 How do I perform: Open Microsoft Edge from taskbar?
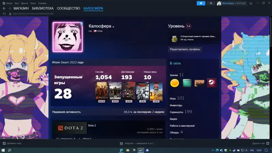click(121, 150)
